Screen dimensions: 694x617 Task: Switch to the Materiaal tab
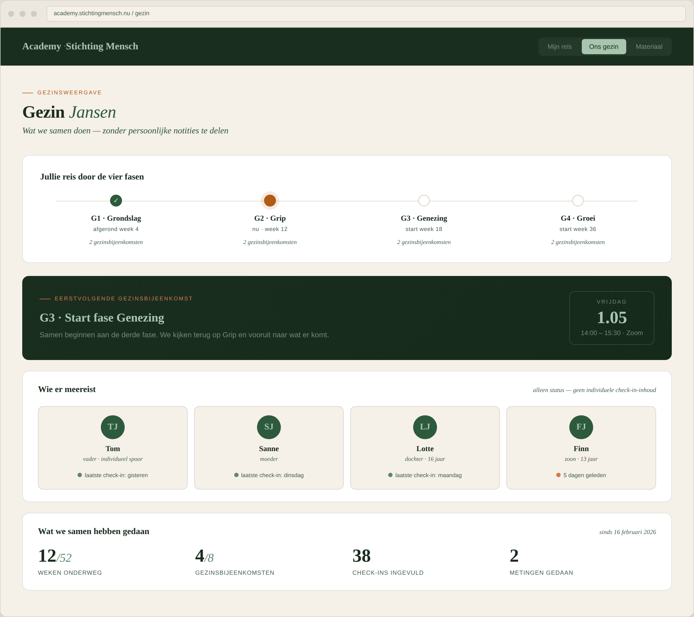tap(648, 47)
